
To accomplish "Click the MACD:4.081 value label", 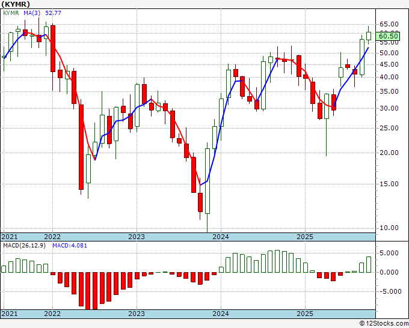I will pyautogui.click(x=70, y=246).
